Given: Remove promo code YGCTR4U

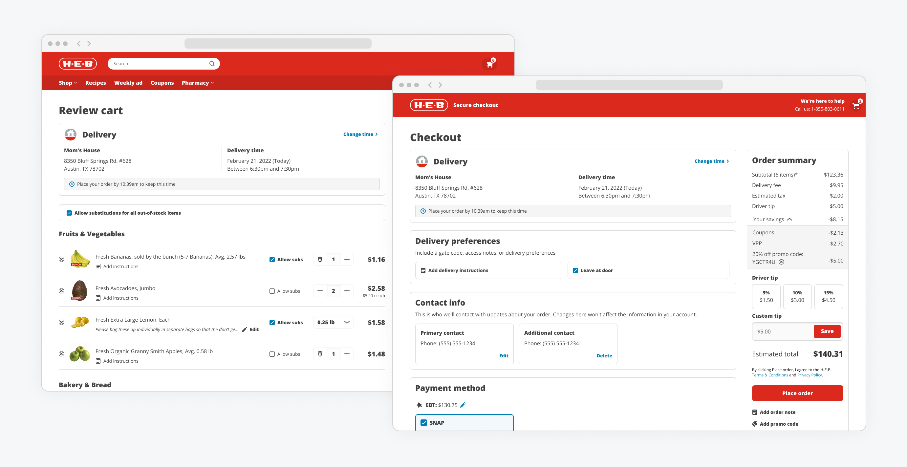Looking at the screenshot, I should [781, 262].
